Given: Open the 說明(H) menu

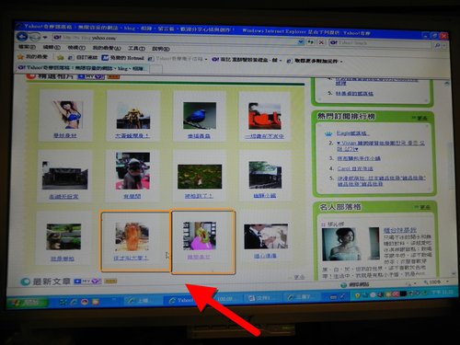Looking at the screenshot, I should [161, 49].
